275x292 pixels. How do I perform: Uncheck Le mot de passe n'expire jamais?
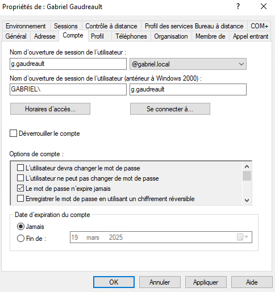tap(20, 189)
